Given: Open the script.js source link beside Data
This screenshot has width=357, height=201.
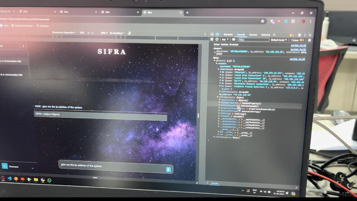Looking at the screenshot, I should tap(297, 59).
